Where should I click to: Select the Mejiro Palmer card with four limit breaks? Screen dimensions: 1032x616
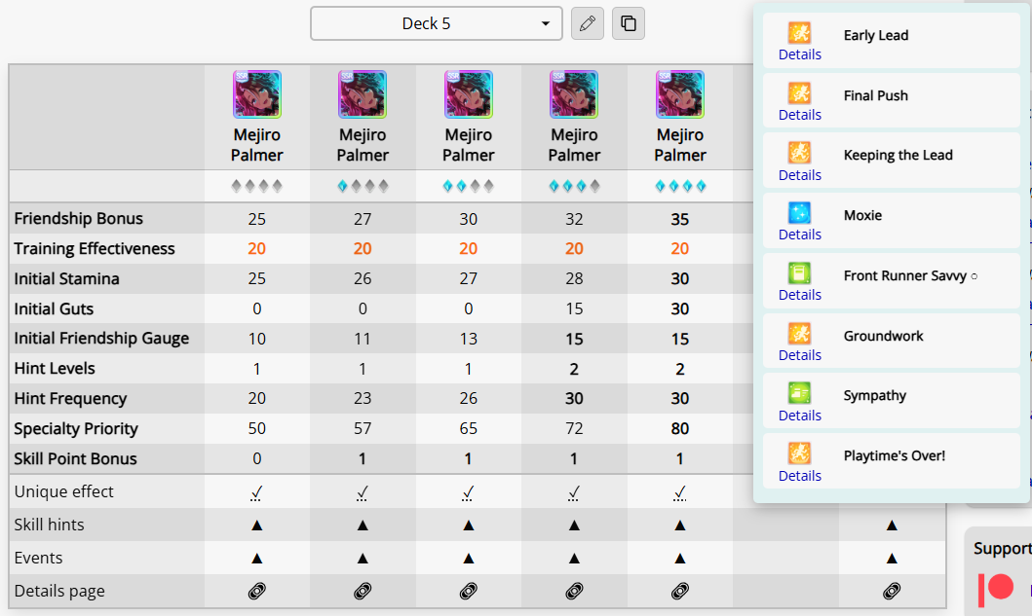[680, 94]
